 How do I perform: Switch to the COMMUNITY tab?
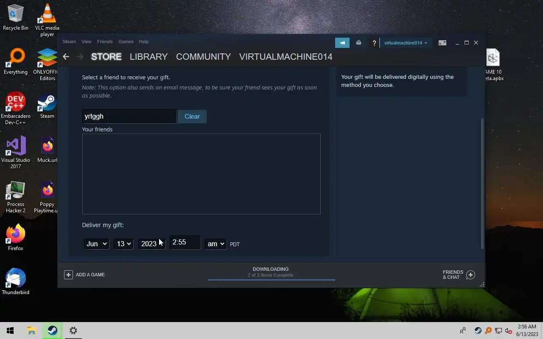pos(203,56)
